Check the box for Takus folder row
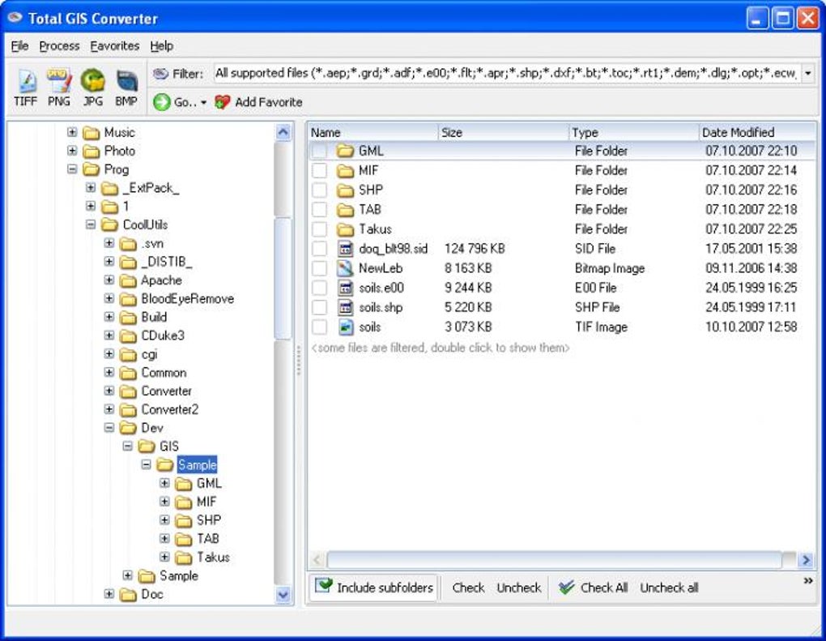 click(319, 229)
